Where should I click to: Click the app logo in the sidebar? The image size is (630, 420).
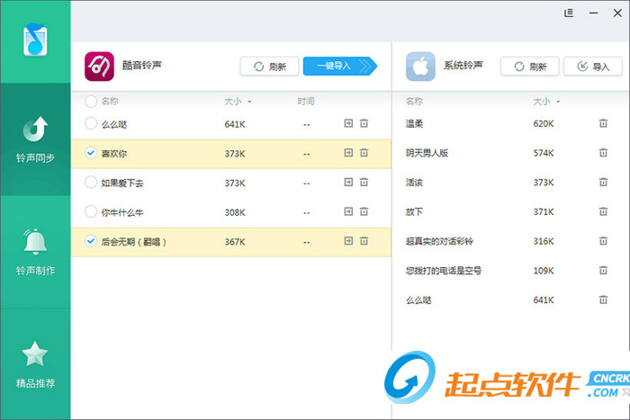[35, 40]
